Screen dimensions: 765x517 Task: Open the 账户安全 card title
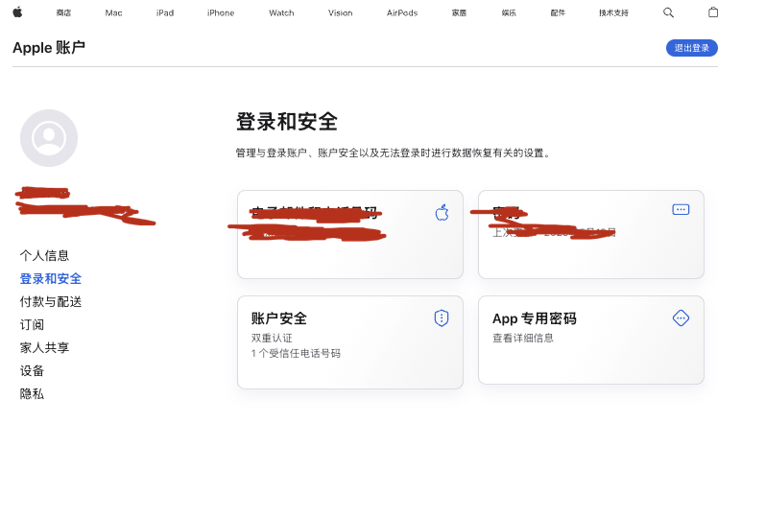279,318
